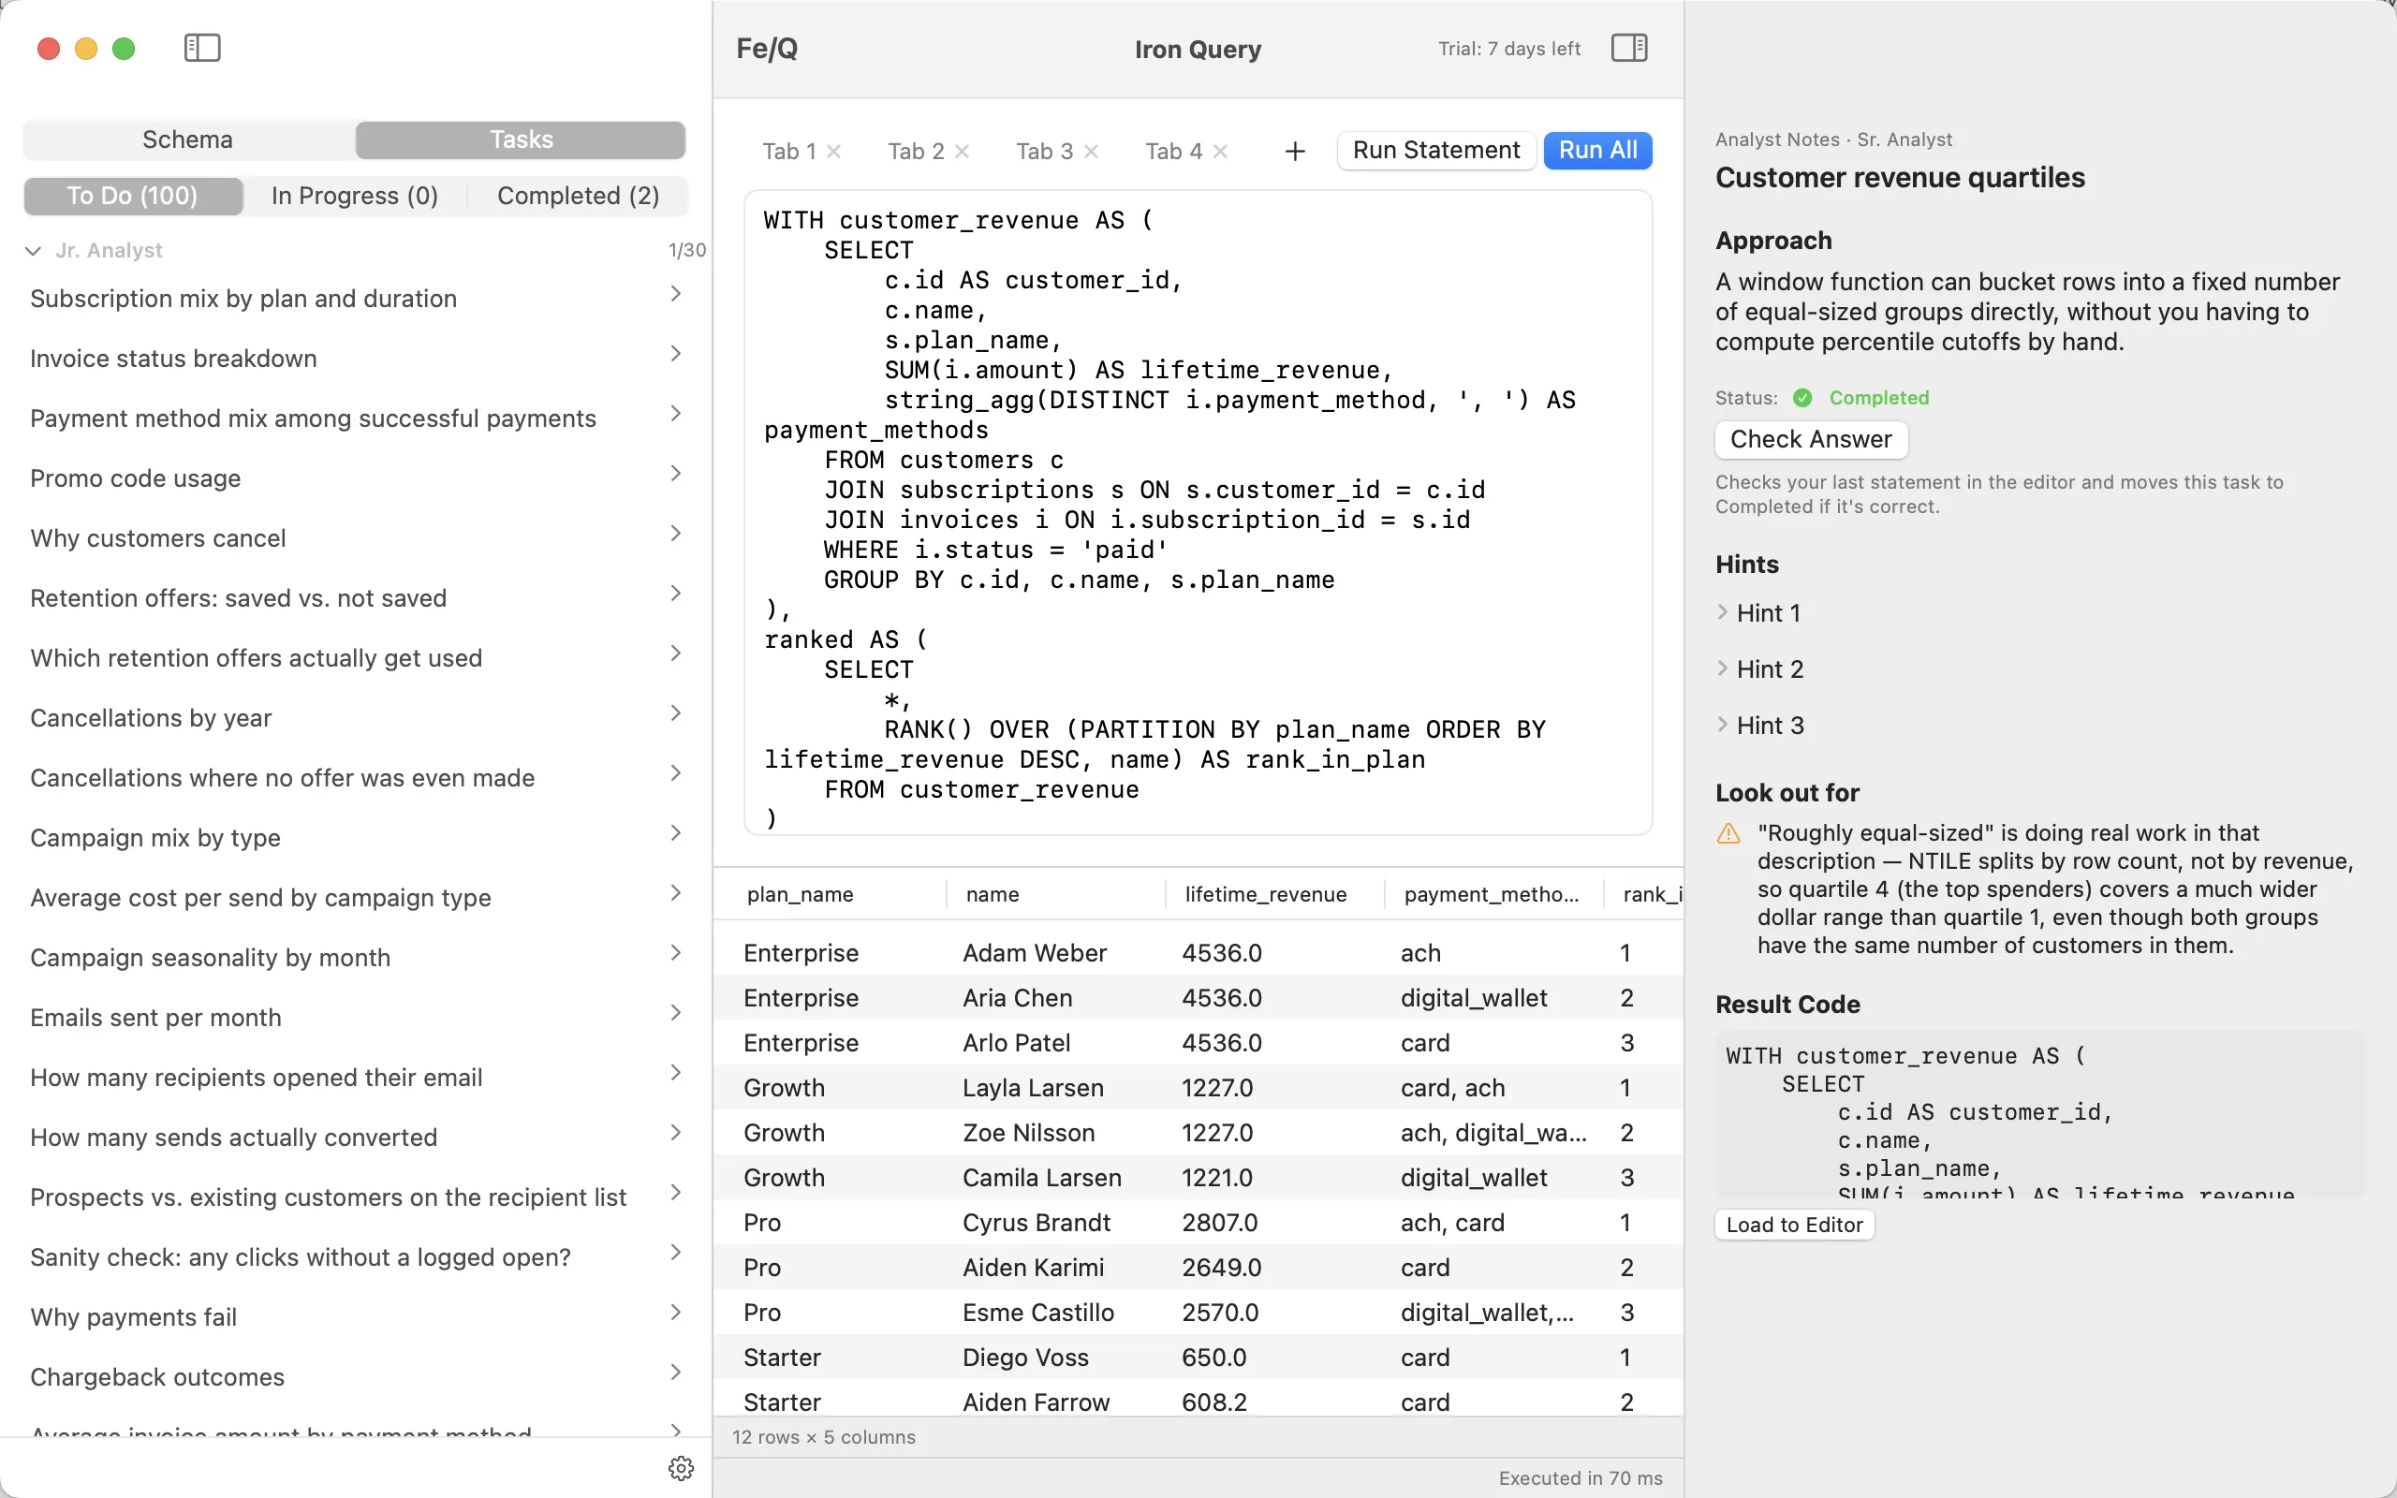Open Why customers cancel chevron
2397x1498 pixels.
pyautogui.click(x=675, y=533)
